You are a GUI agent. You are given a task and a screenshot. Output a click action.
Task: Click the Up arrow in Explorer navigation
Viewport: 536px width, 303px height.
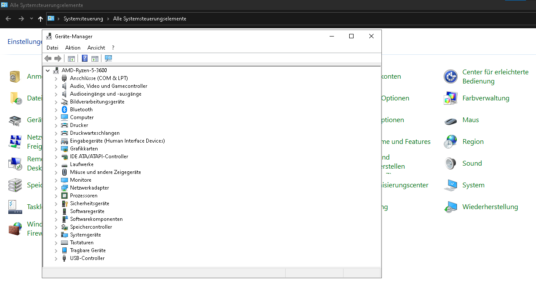(40, 19)
